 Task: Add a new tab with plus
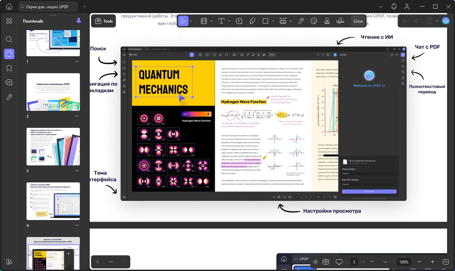[85, 7]
